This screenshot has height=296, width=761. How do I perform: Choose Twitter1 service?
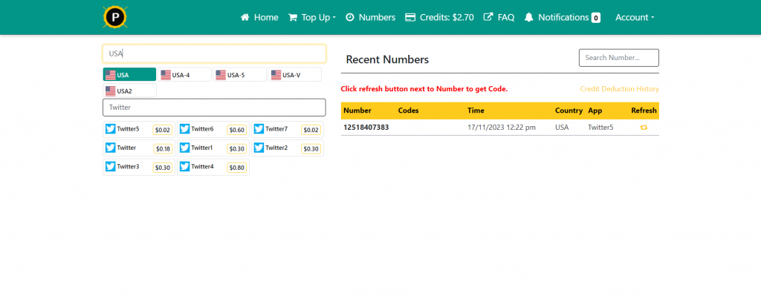213,148
